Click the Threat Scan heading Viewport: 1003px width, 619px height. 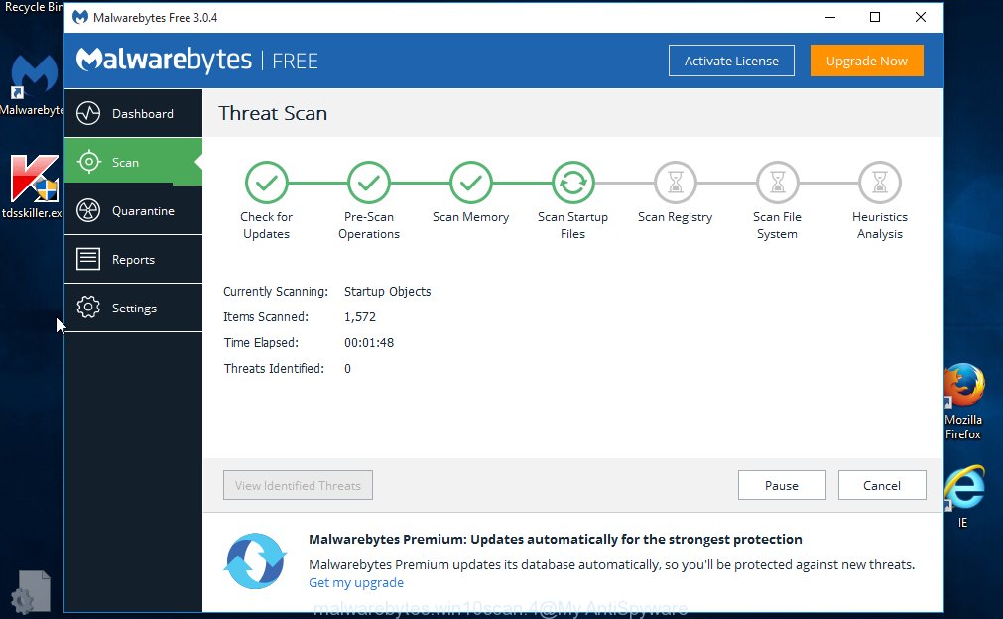coord(273,113)
